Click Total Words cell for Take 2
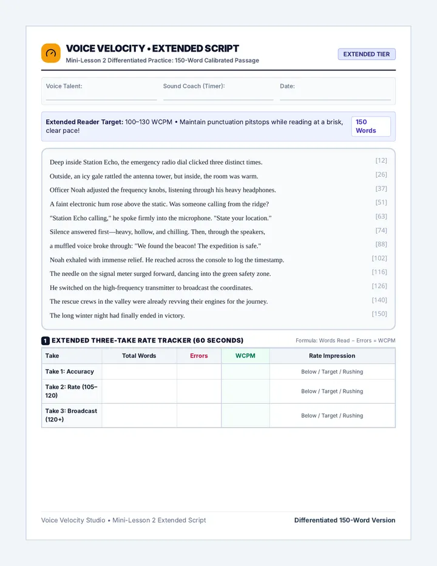 (139, 391)
